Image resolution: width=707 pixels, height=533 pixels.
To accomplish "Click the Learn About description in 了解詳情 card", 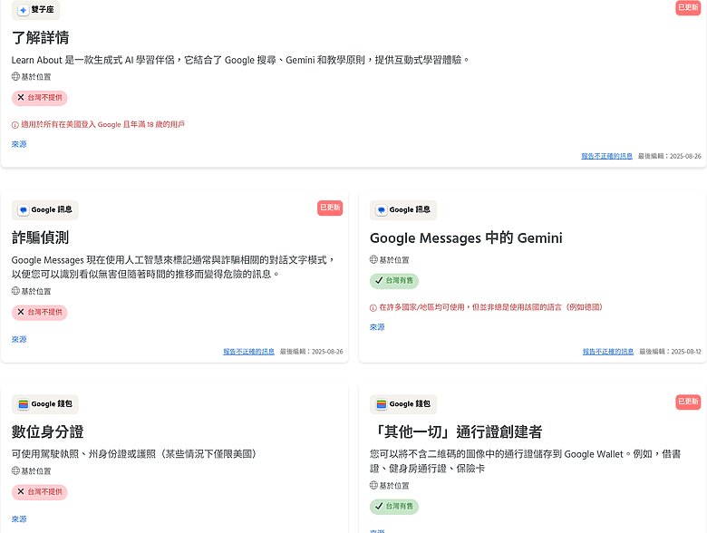I will tap(240, 60).
